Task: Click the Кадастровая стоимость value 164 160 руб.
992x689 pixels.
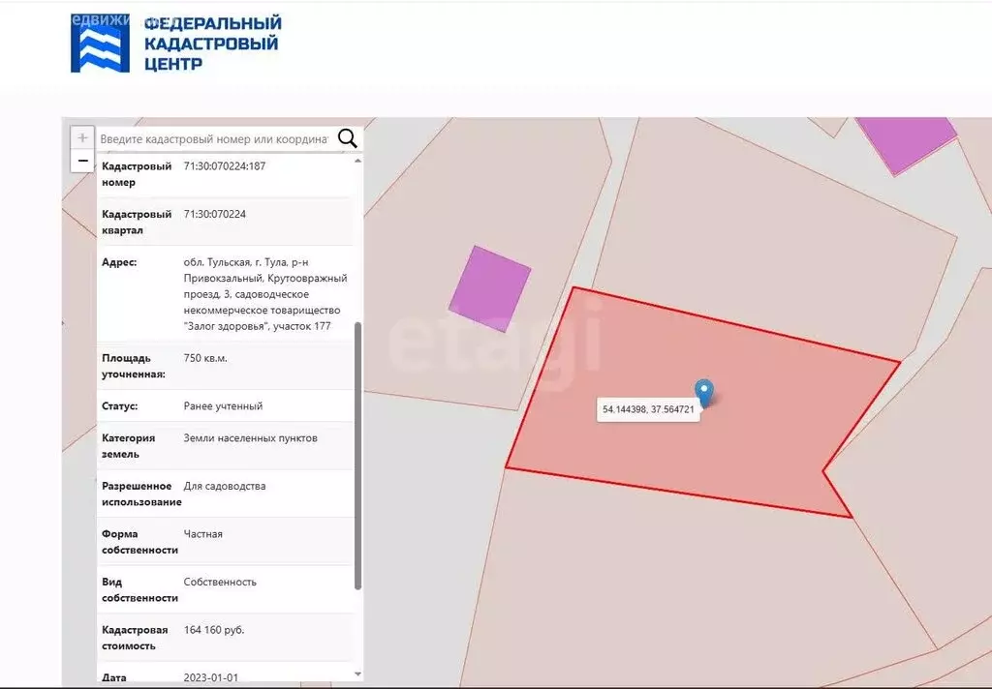Action: tap(212, 628)
